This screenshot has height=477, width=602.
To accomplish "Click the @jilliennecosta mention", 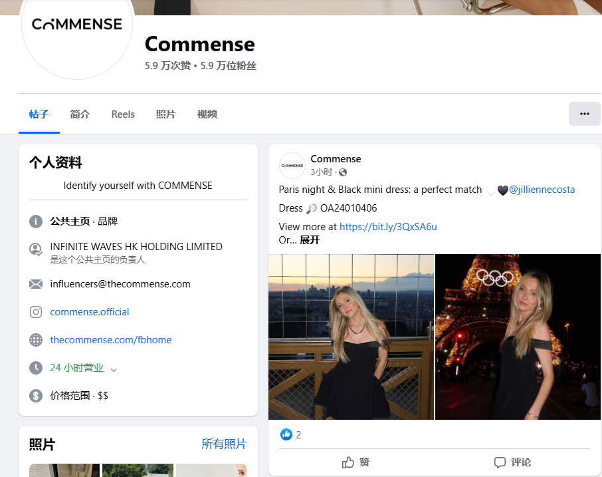I will click(542, 190).
